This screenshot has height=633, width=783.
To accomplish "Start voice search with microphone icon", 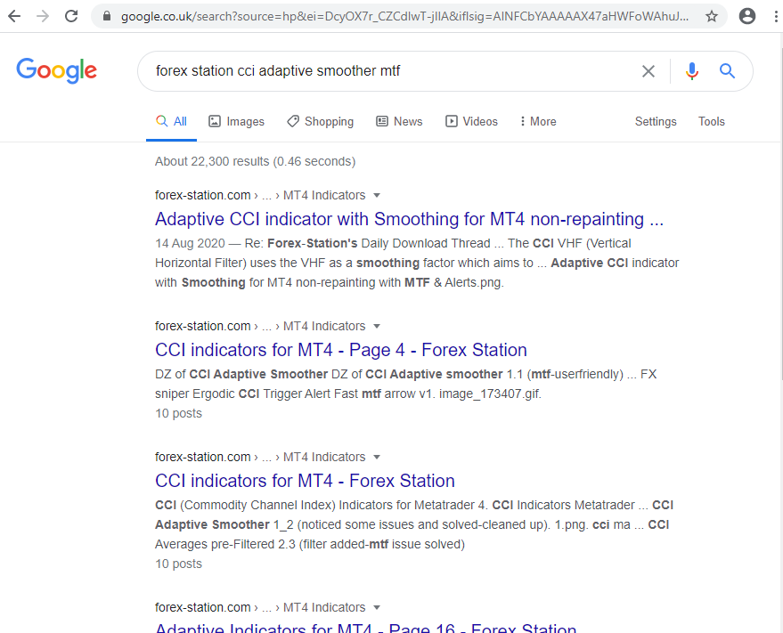I will 692,71.
